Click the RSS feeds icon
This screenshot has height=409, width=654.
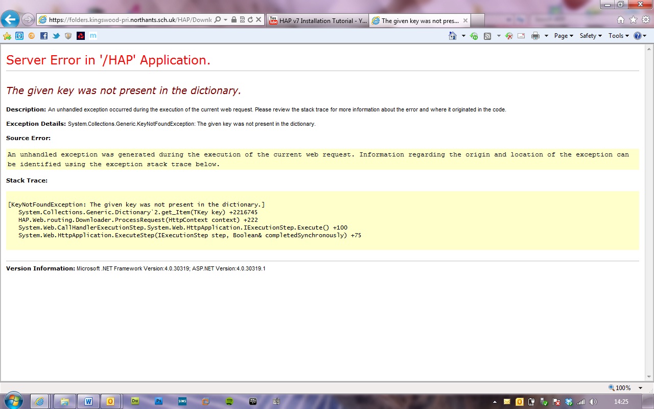pos(487,36)
